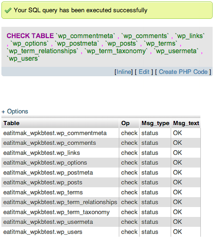Click `wp_usermeta` in the SQL query
Image resolution: width=215 pixels, height=240 pixels.
[176, 51]
